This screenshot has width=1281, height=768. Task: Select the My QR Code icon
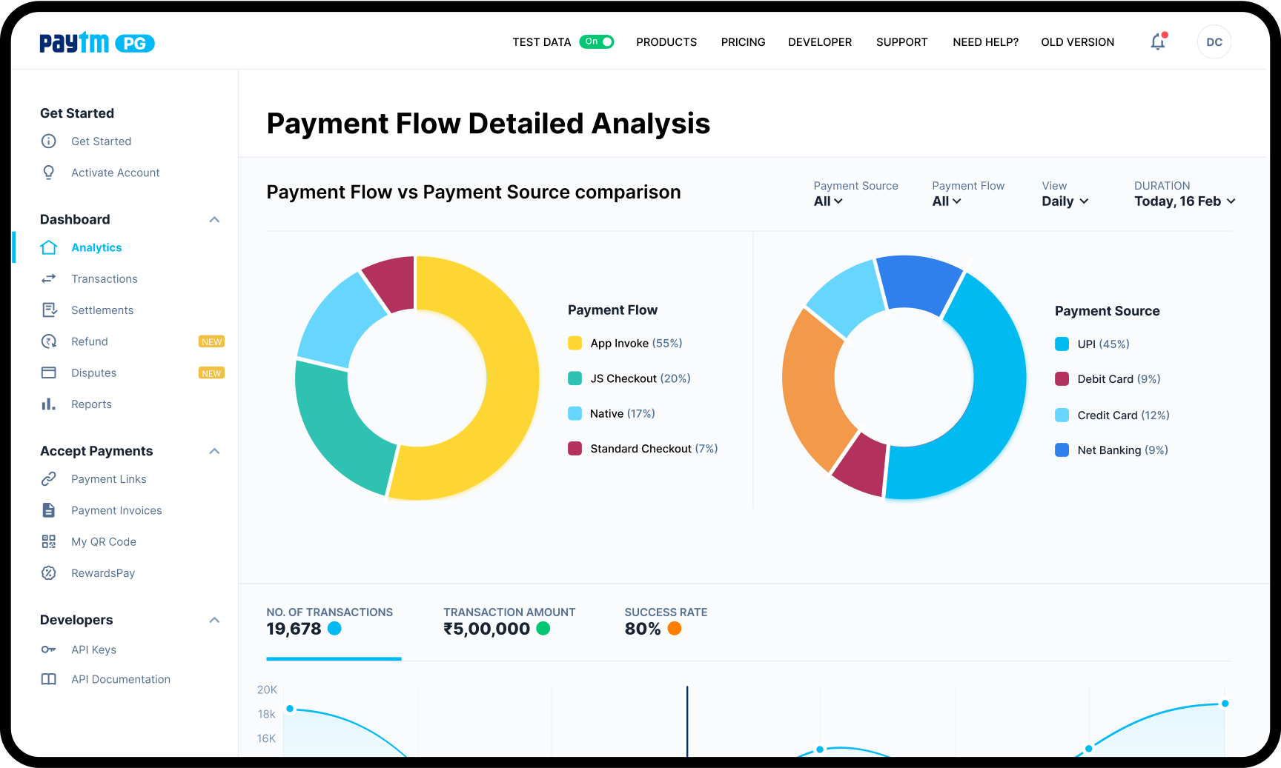click(49, 541)
